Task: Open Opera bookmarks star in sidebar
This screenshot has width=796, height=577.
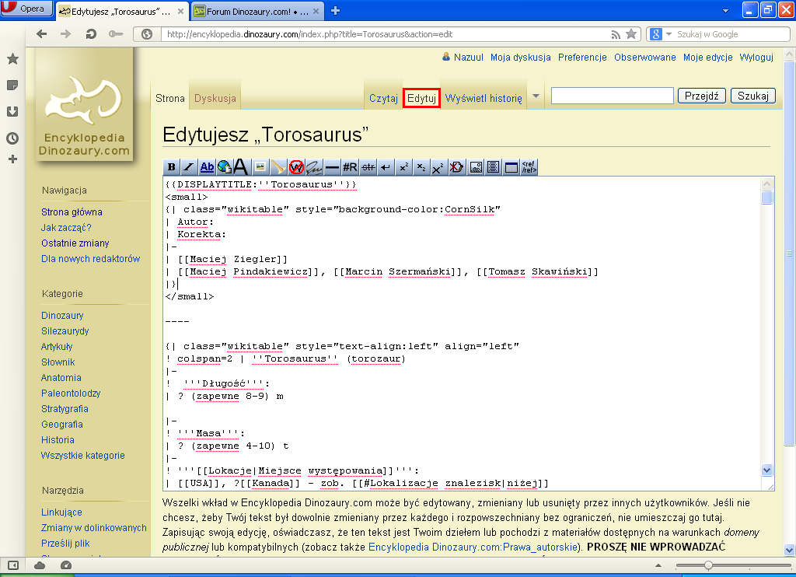Action: coord(12,59)
